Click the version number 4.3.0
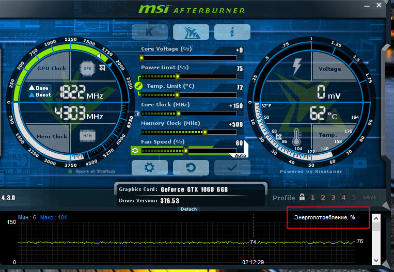 coord(8,198)
